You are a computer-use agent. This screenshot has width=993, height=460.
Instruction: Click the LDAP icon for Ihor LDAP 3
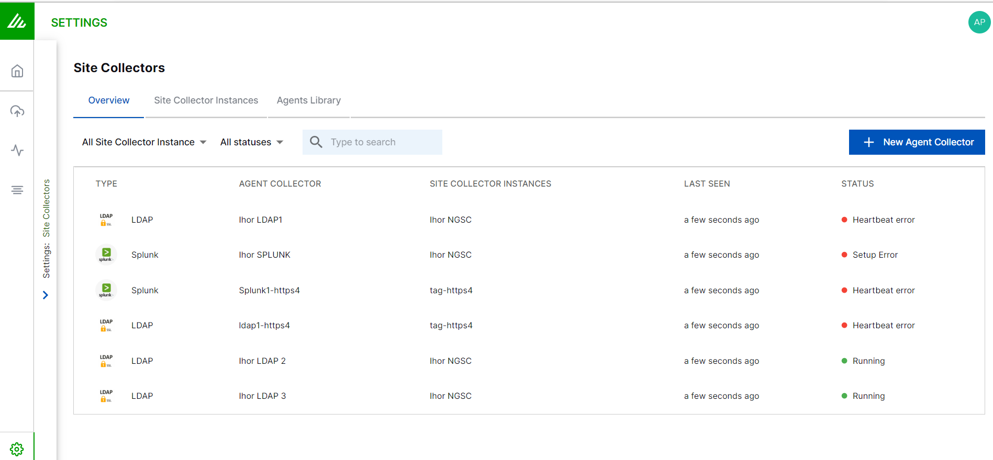click(106, 396)
